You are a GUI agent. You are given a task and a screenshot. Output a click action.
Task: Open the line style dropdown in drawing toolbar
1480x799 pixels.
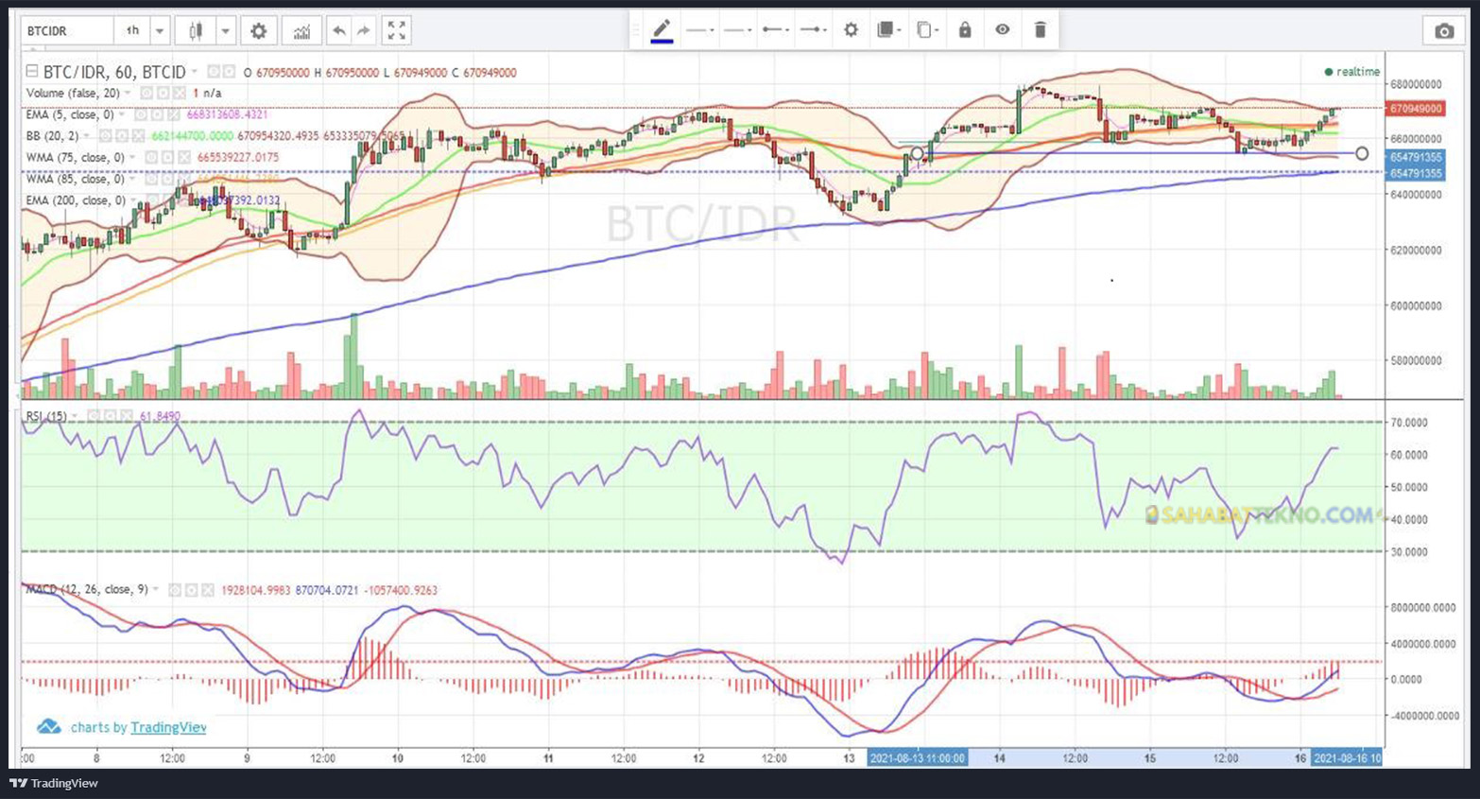pyautogui.click(x=699, y=30)
